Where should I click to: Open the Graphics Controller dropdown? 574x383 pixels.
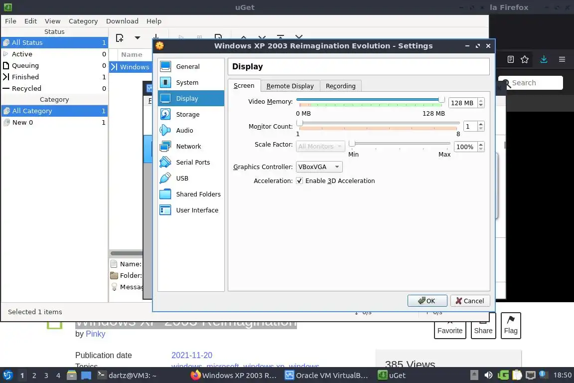tap(319, 167)
